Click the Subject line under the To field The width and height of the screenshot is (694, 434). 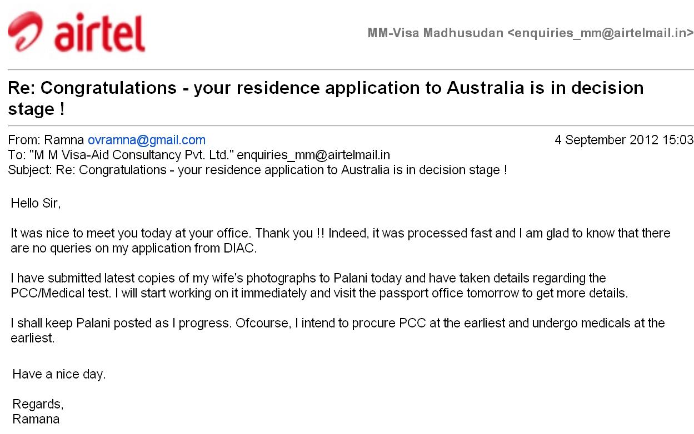pyautogui.click(x=257, y=170)
